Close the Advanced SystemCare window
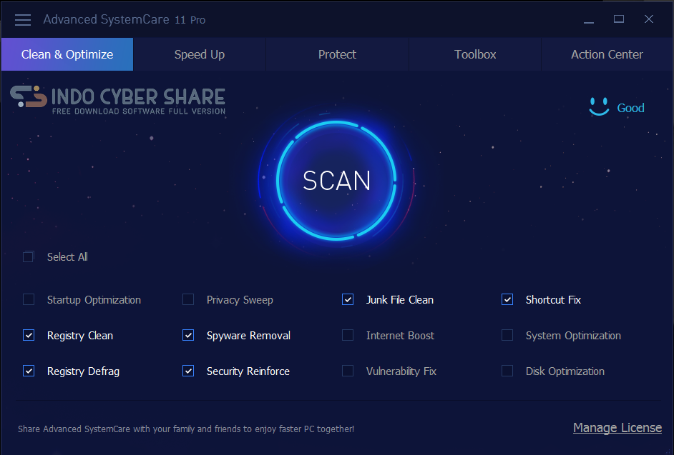Image resolution: width=674 pixels, height=455 pixels. [x=649, y=19]
